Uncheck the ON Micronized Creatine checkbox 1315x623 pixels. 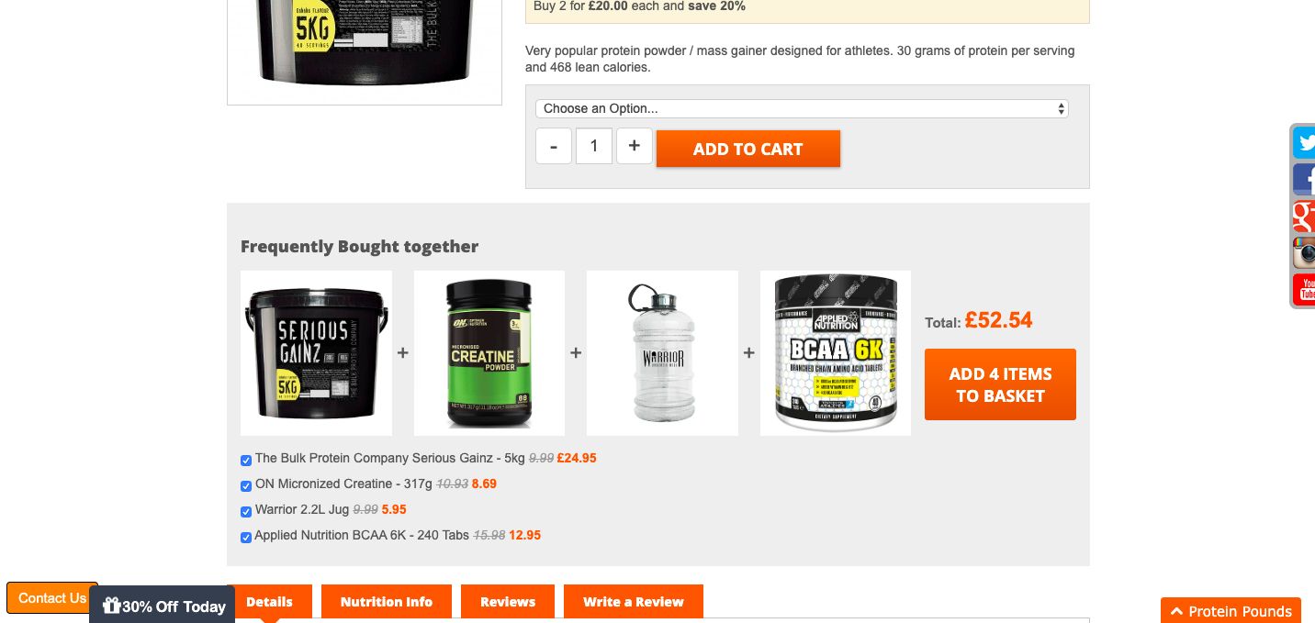[246, 486]
